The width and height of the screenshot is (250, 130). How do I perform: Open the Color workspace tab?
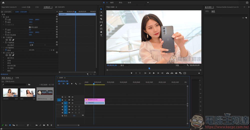[x=120, y=2]
